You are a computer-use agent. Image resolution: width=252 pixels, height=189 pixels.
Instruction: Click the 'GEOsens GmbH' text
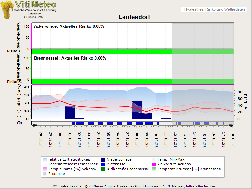(x=34, y=17)
